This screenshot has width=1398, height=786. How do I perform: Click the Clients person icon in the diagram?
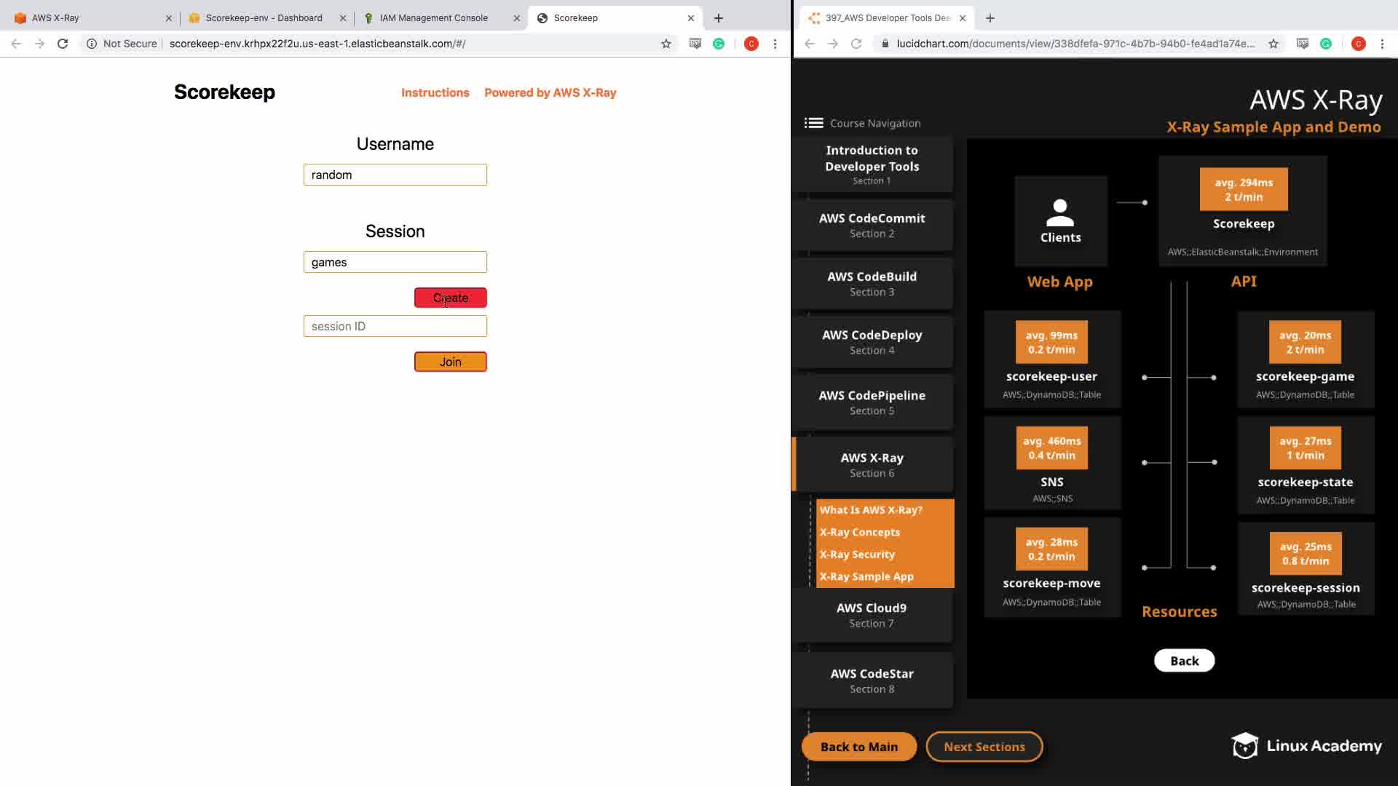tap(1060, 213)
